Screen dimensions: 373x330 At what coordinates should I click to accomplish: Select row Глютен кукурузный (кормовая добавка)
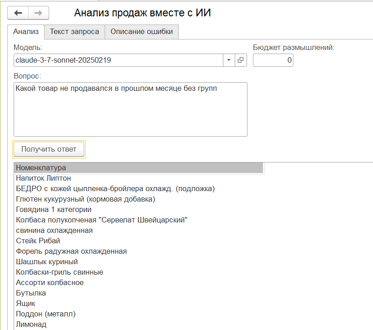(x=138, y=199)
